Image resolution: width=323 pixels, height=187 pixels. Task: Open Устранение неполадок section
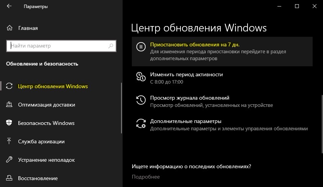pos(46,160)
